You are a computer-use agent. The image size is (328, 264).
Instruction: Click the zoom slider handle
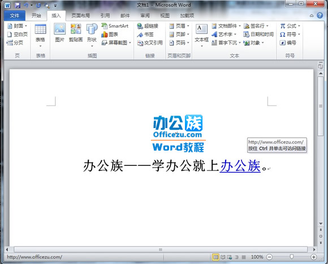tap(292, 257)
